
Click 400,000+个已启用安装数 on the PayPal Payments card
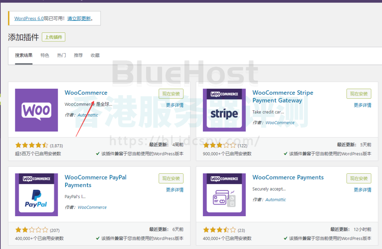pos(39,239)
